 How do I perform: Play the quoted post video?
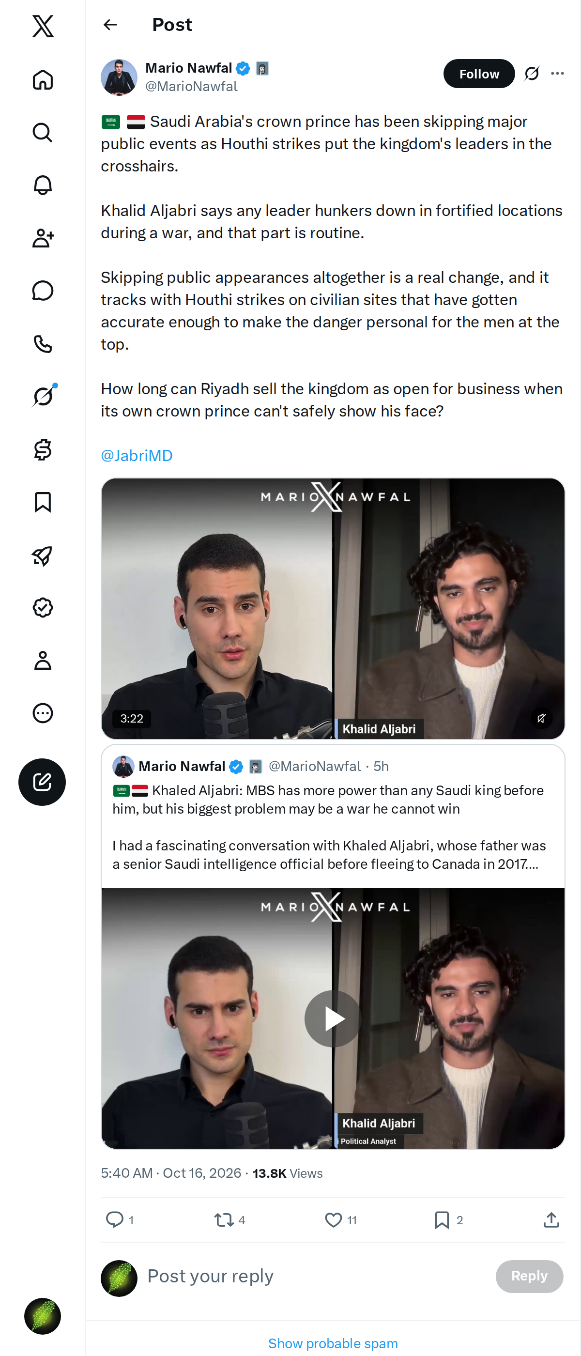pos(333,1018)
